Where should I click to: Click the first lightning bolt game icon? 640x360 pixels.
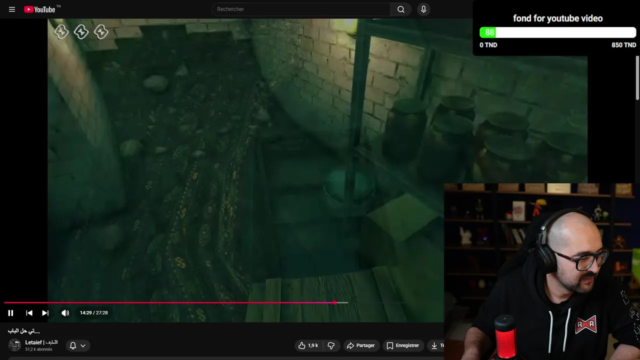(61, 32)
